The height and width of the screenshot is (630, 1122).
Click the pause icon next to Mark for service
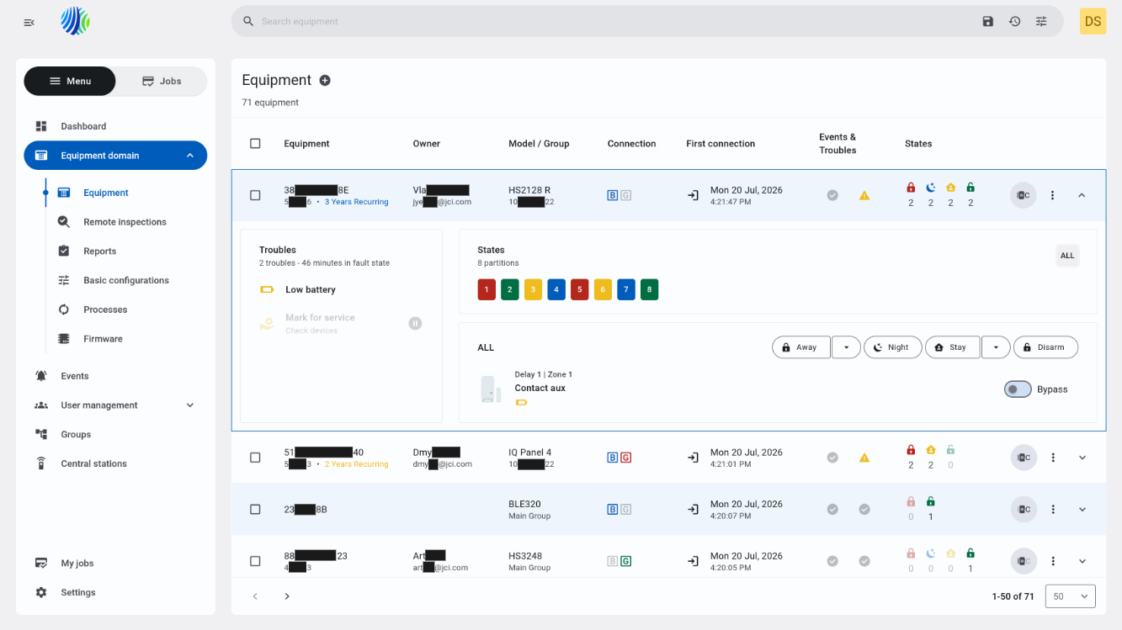[415, 323]
